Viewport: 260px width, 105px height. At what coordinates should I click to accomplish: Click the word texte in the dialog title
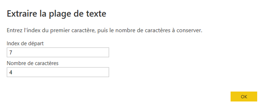coord(96,14)
